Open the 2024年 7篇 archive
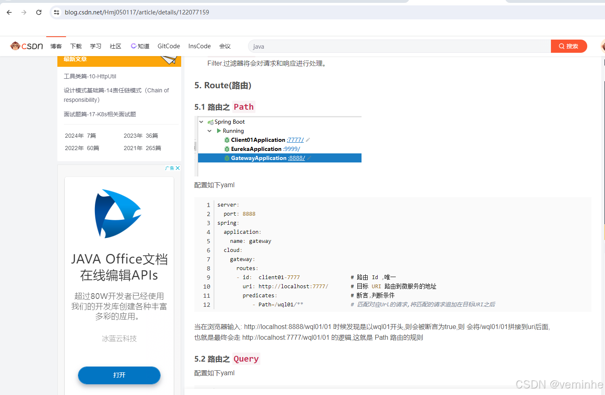 click(80, 136)
